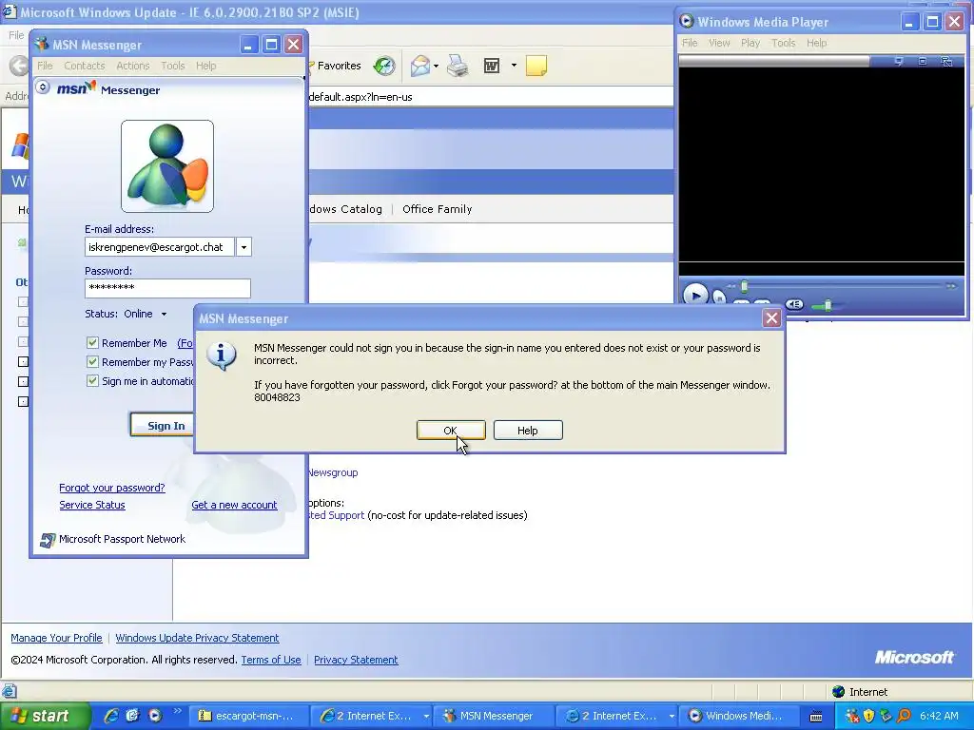The image size is (974, 730).
Task: Click the escargot-msn taskbar button
Action: (248, 716)
